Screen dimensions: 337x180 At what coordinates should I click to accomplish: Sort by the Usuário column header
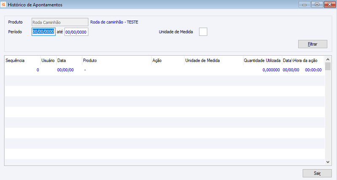click(48, 61)
